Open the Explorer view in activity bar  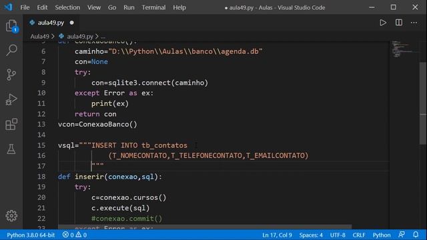click(11, 26)
